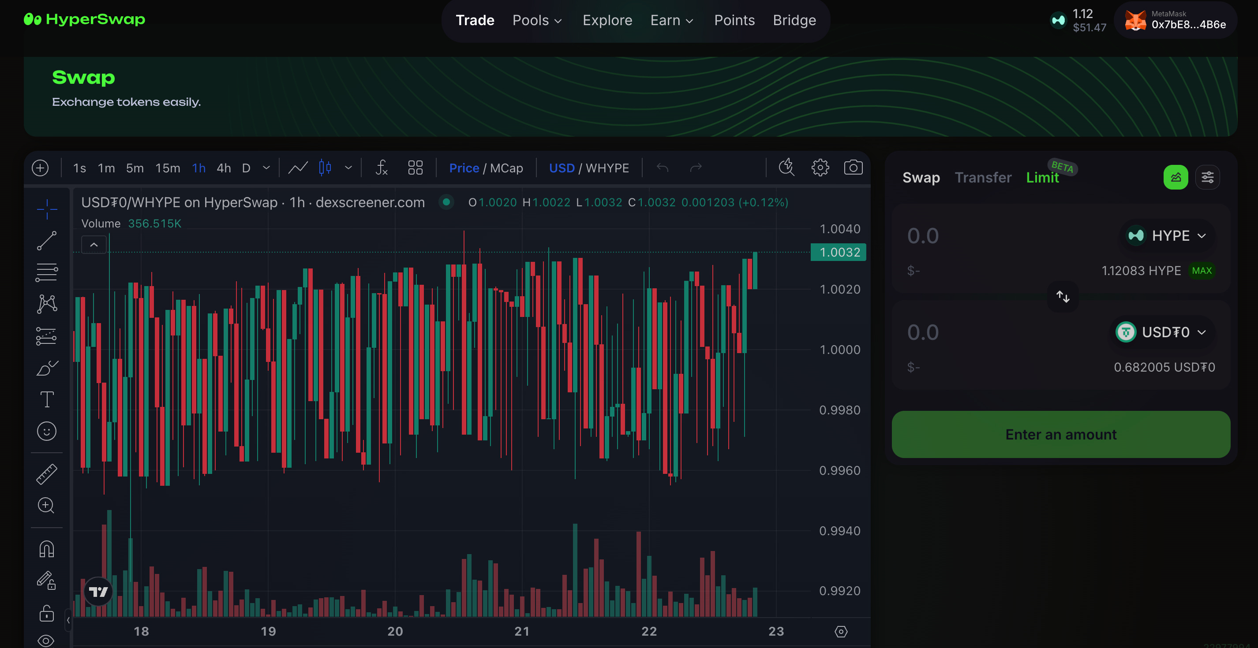This screenshot has height=648, width=1258.
Task: Click the swap direction arrows icon
Action: point(1063,296)
